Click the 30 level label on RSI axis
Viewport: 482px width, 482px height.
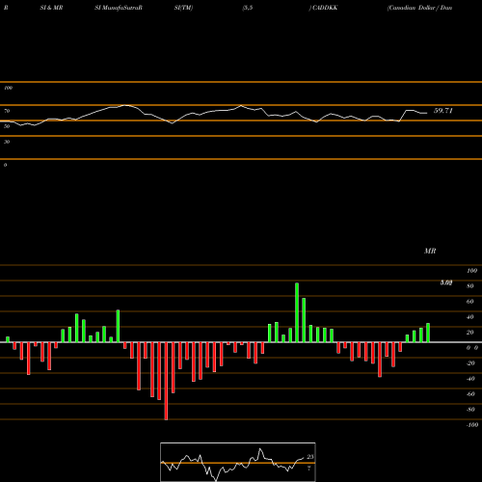[x=7, y=142]
